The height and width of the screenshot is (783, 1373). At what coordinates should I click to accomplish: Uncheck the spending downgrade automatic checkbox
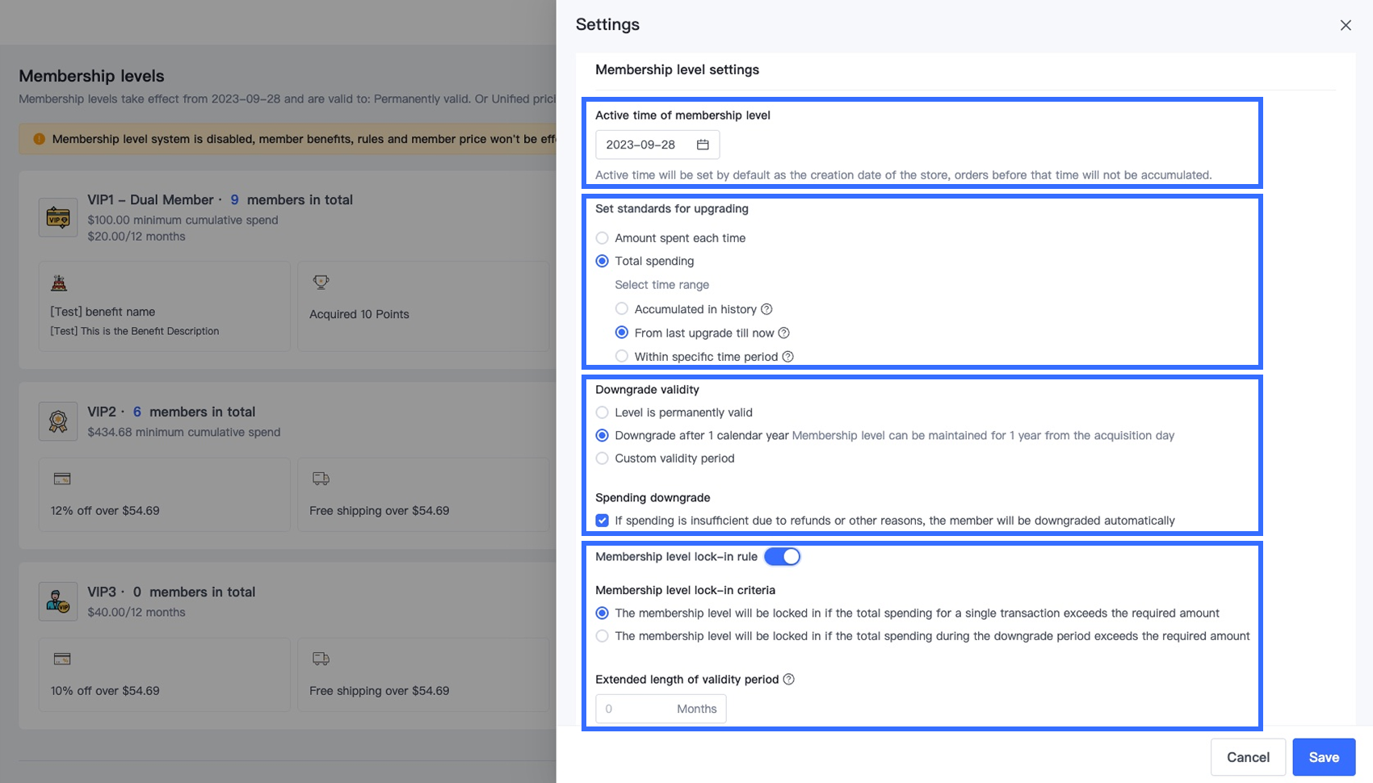[603, 521]
